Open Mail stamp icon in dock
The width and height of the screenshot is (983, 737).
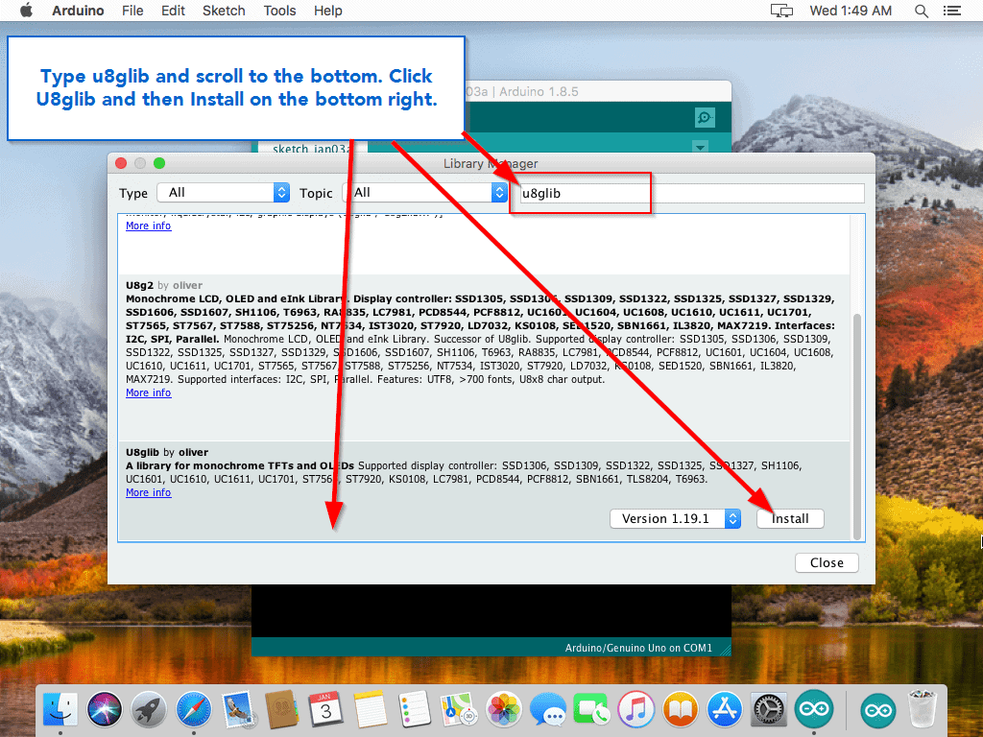237,710
